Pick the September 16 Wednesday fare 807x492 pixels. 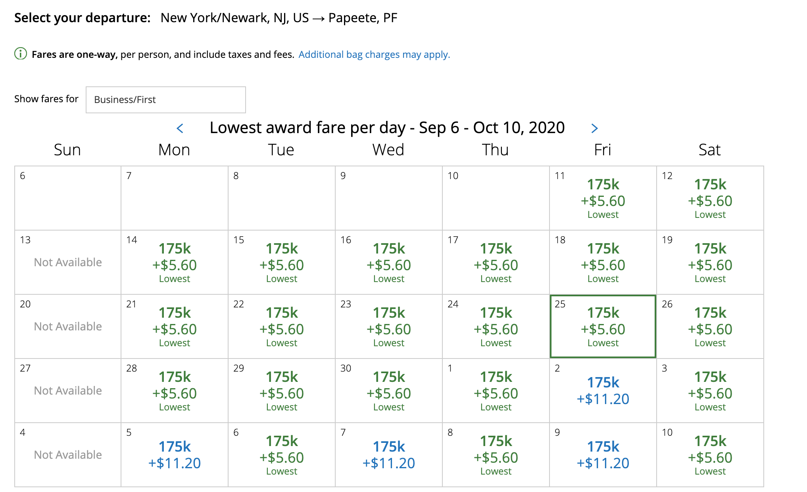pyautogui.click(x=388, y=262)
